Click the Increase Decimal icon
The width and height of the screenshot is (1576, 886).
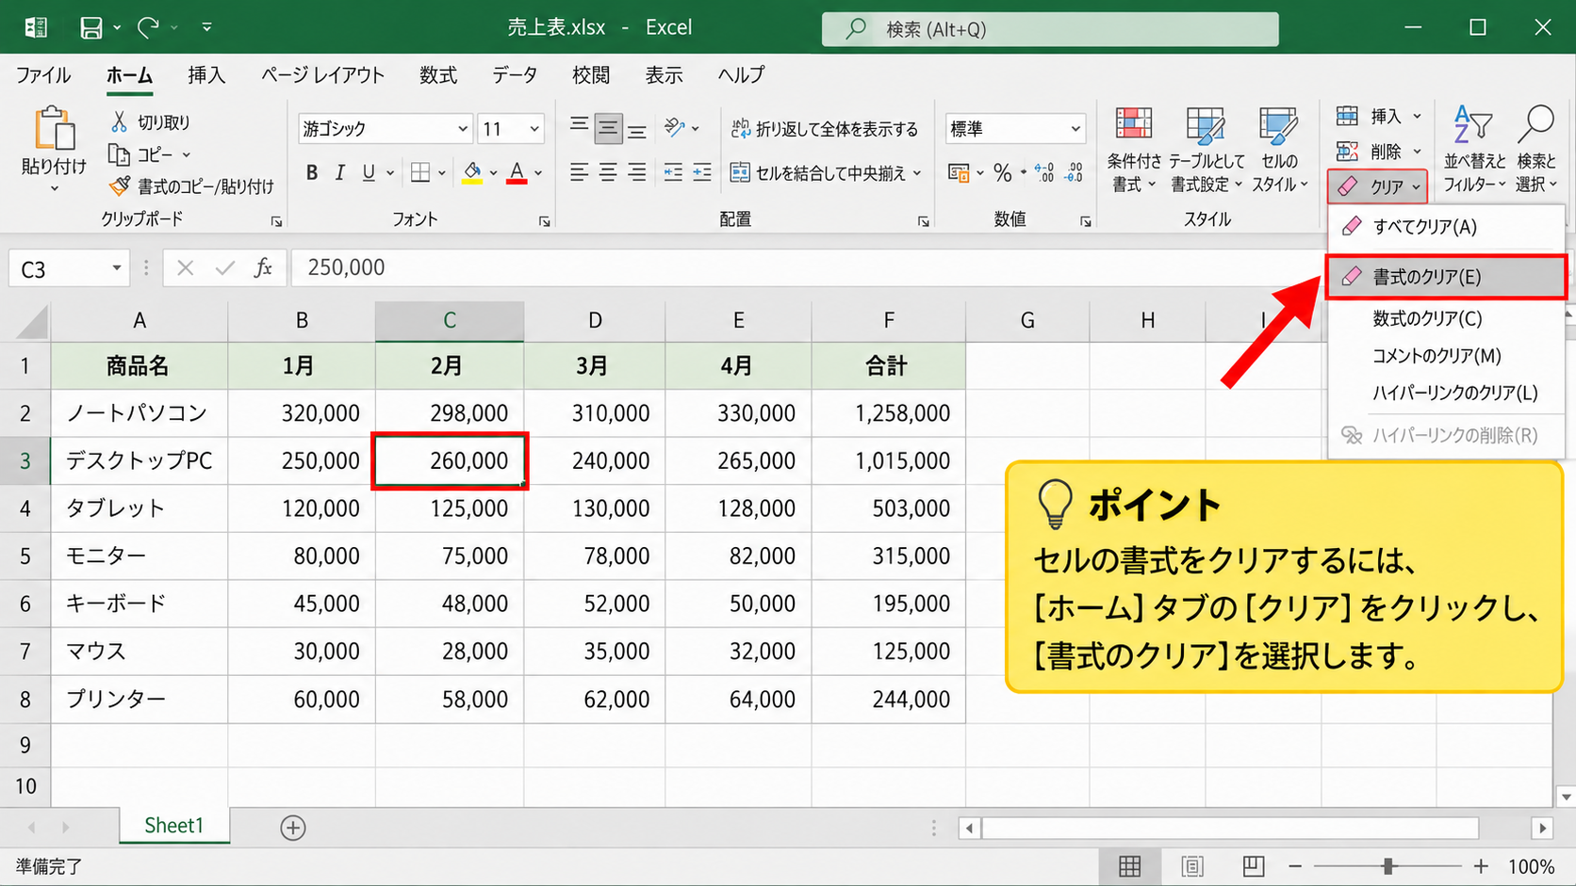tap(1043, 172)
